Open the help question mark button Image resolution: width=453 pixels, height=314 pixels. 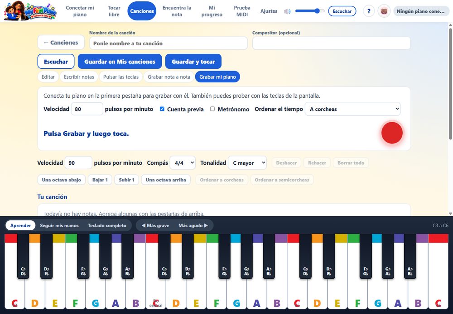[369, 11]
